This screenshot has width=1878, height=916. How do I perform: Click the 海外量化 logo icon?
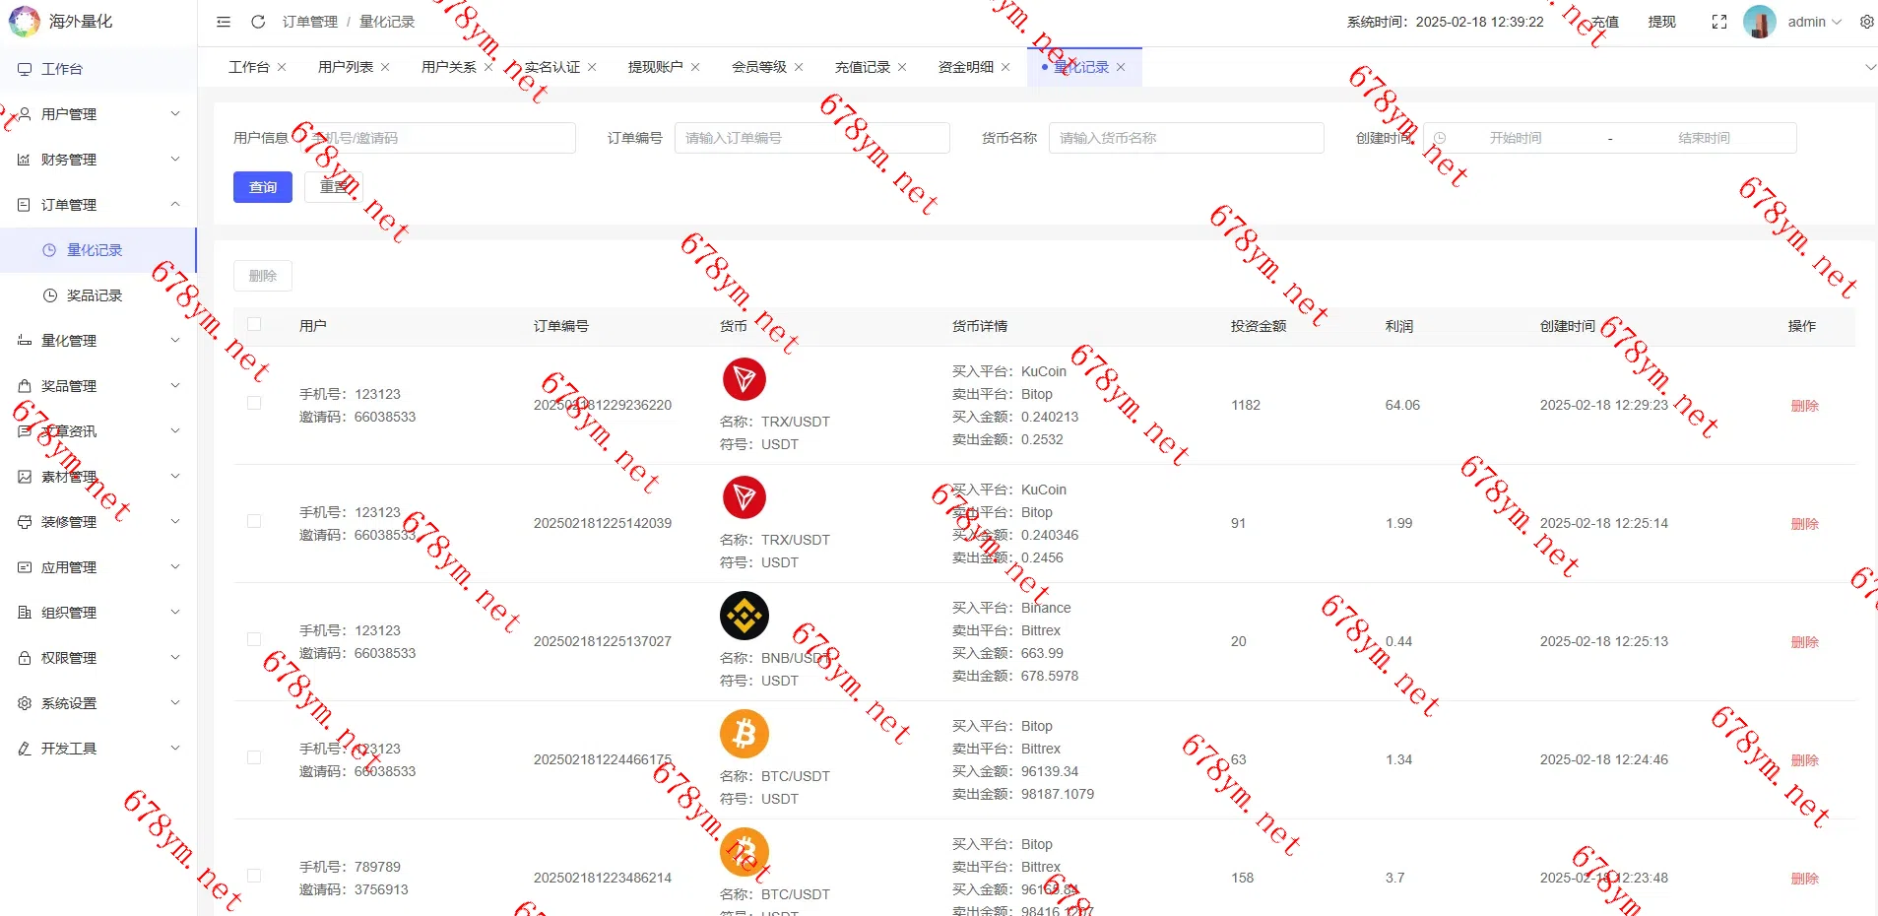pyautogui.click(x=25, y=21)
